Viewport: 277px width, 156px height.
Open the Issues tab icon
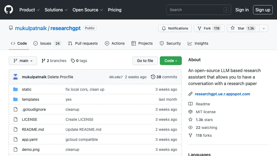tap(35, 43)
